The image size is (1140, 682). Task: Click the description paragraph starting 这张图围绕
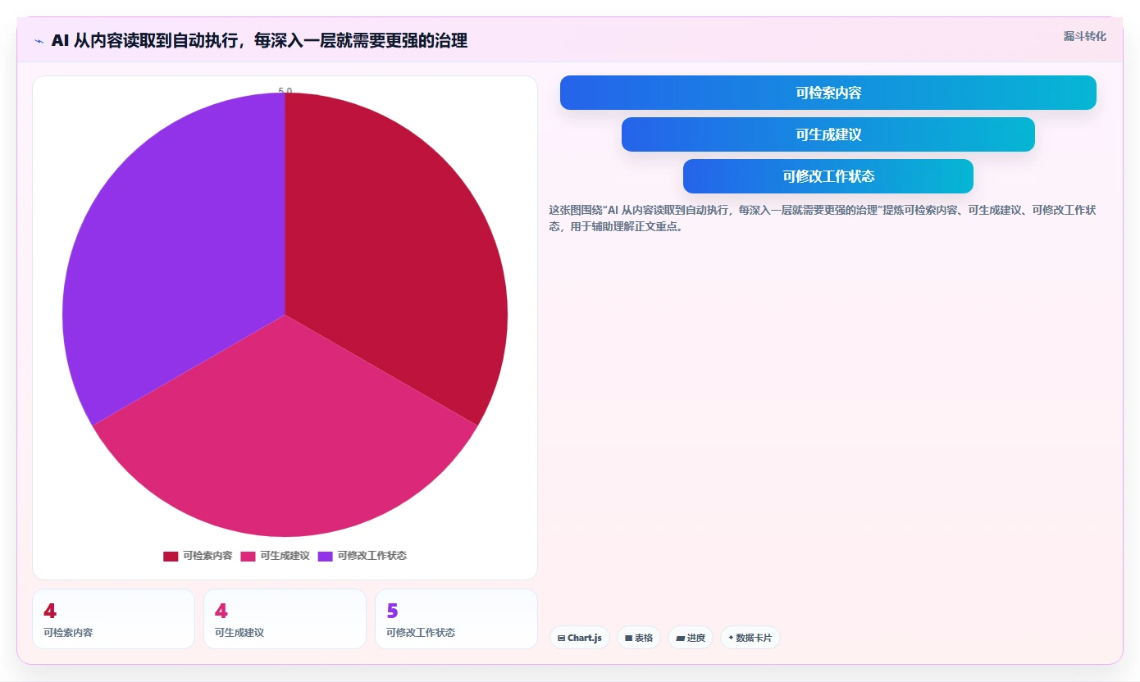click(823, 218)
